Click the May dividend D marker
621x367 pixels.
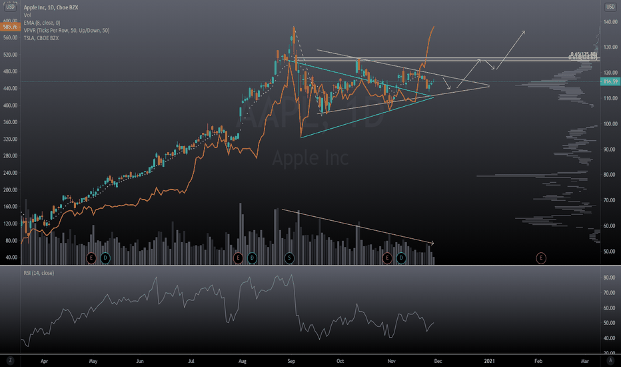click(x=105, y=258)
